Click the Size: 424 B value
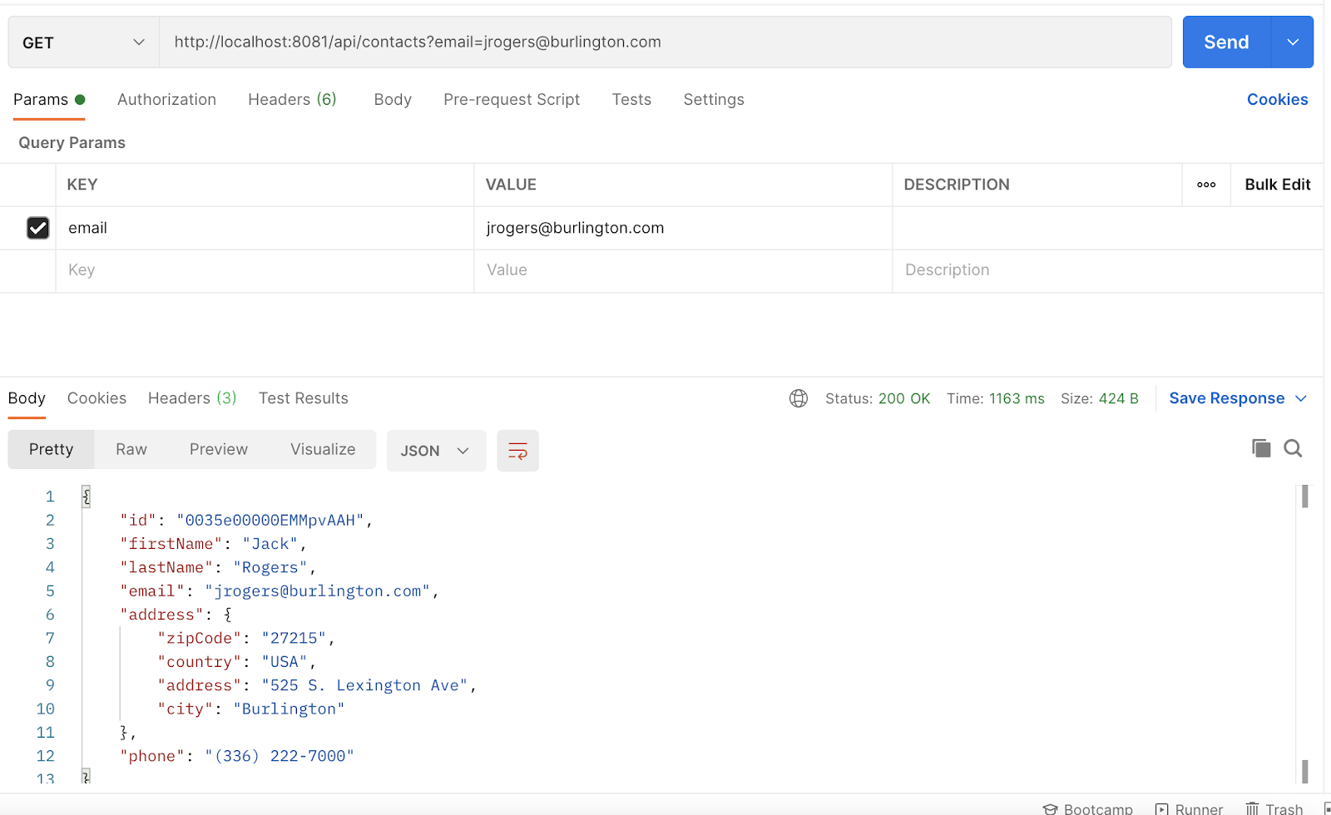 (x=1100, y=398)
